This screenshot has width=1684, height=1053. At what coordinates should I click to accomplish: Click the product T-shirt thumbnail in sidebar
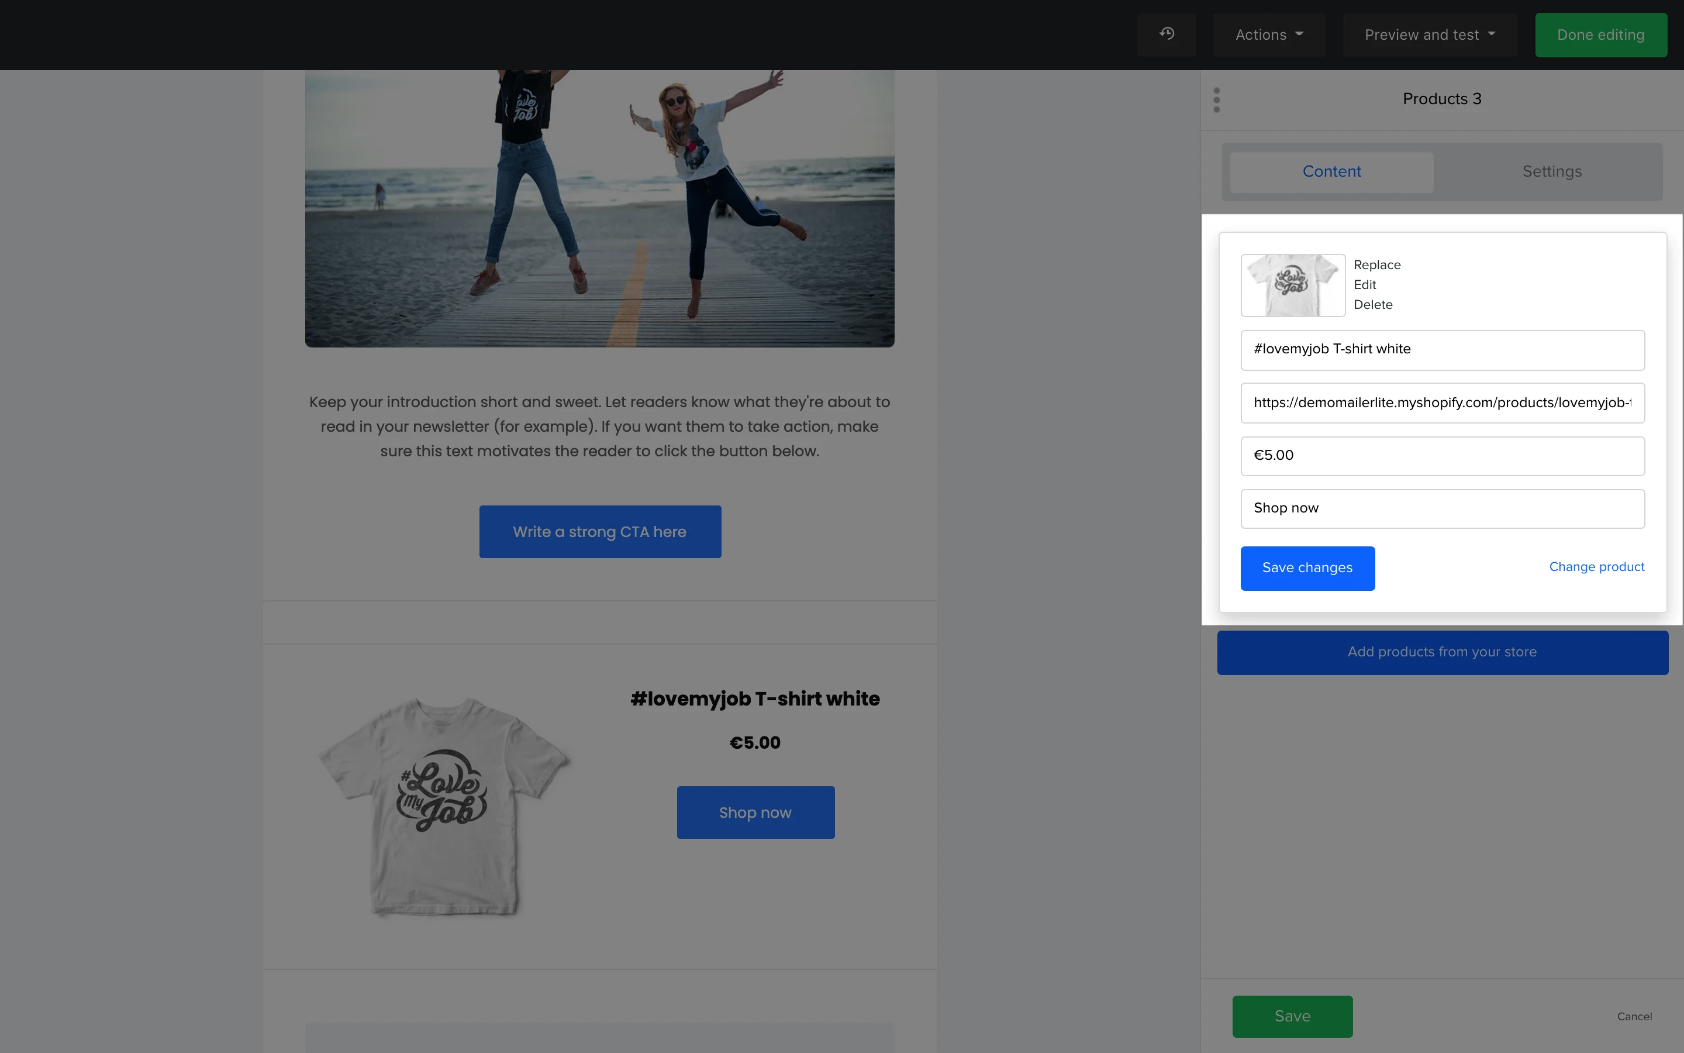coord(1292,285)
